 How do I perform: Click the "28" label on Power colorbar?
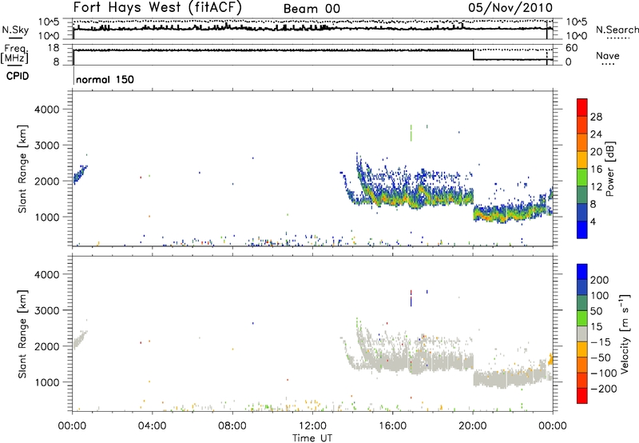click(596, 117)
